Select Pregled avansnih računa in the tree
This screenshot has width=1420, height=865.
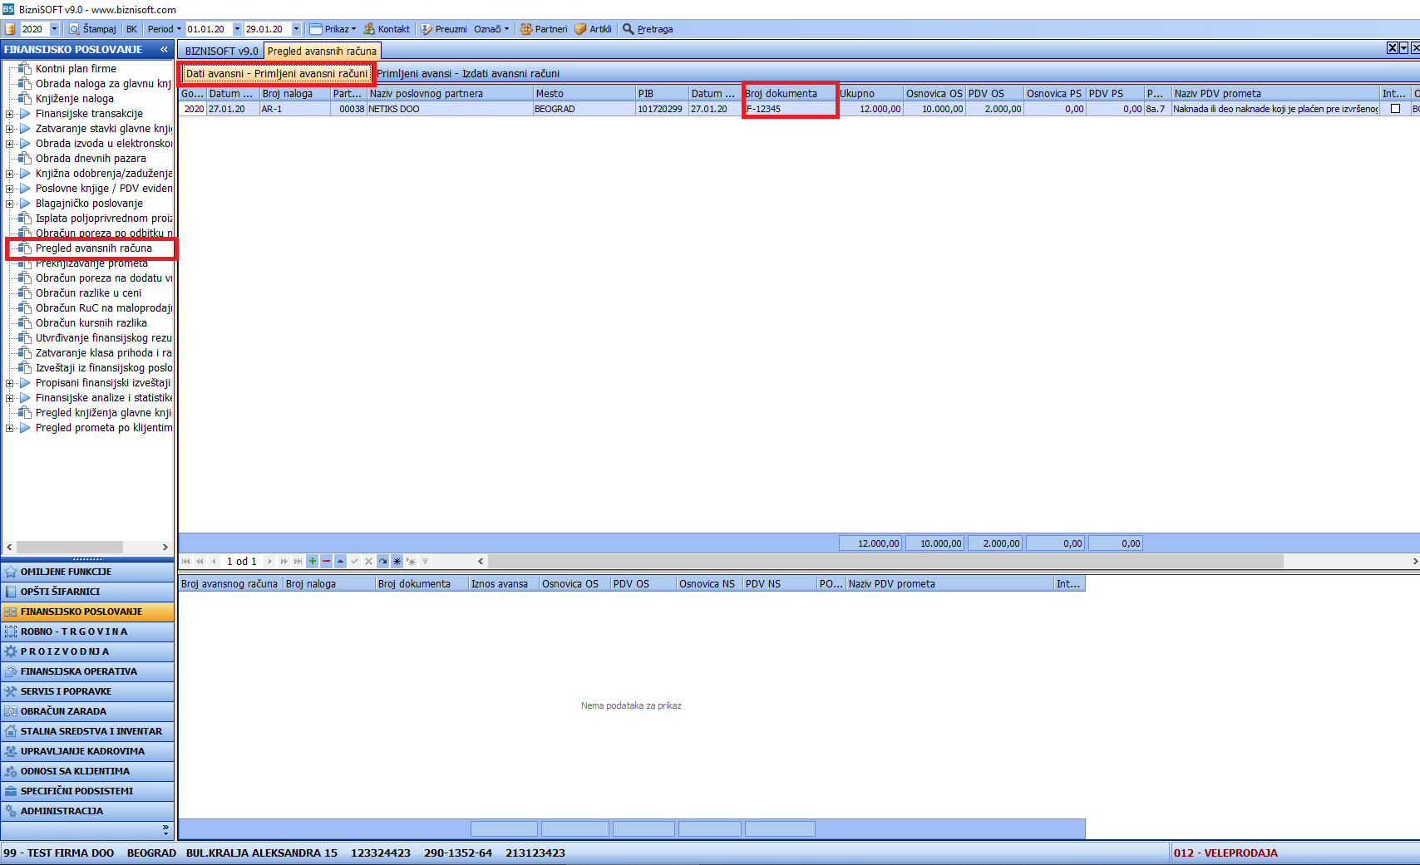[x=94, y=248]
